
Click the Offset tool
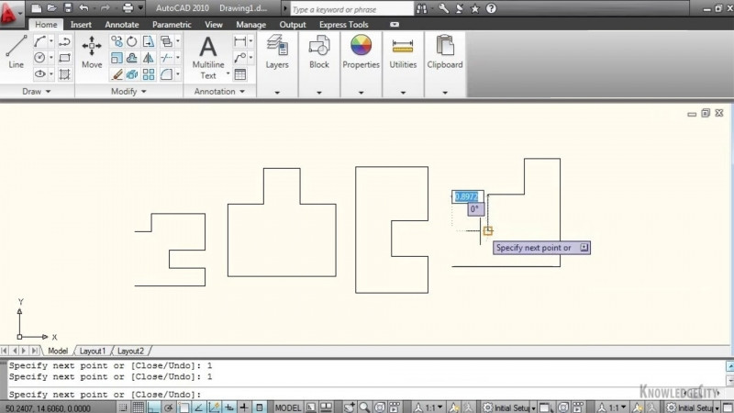click(x=132, y=58)
